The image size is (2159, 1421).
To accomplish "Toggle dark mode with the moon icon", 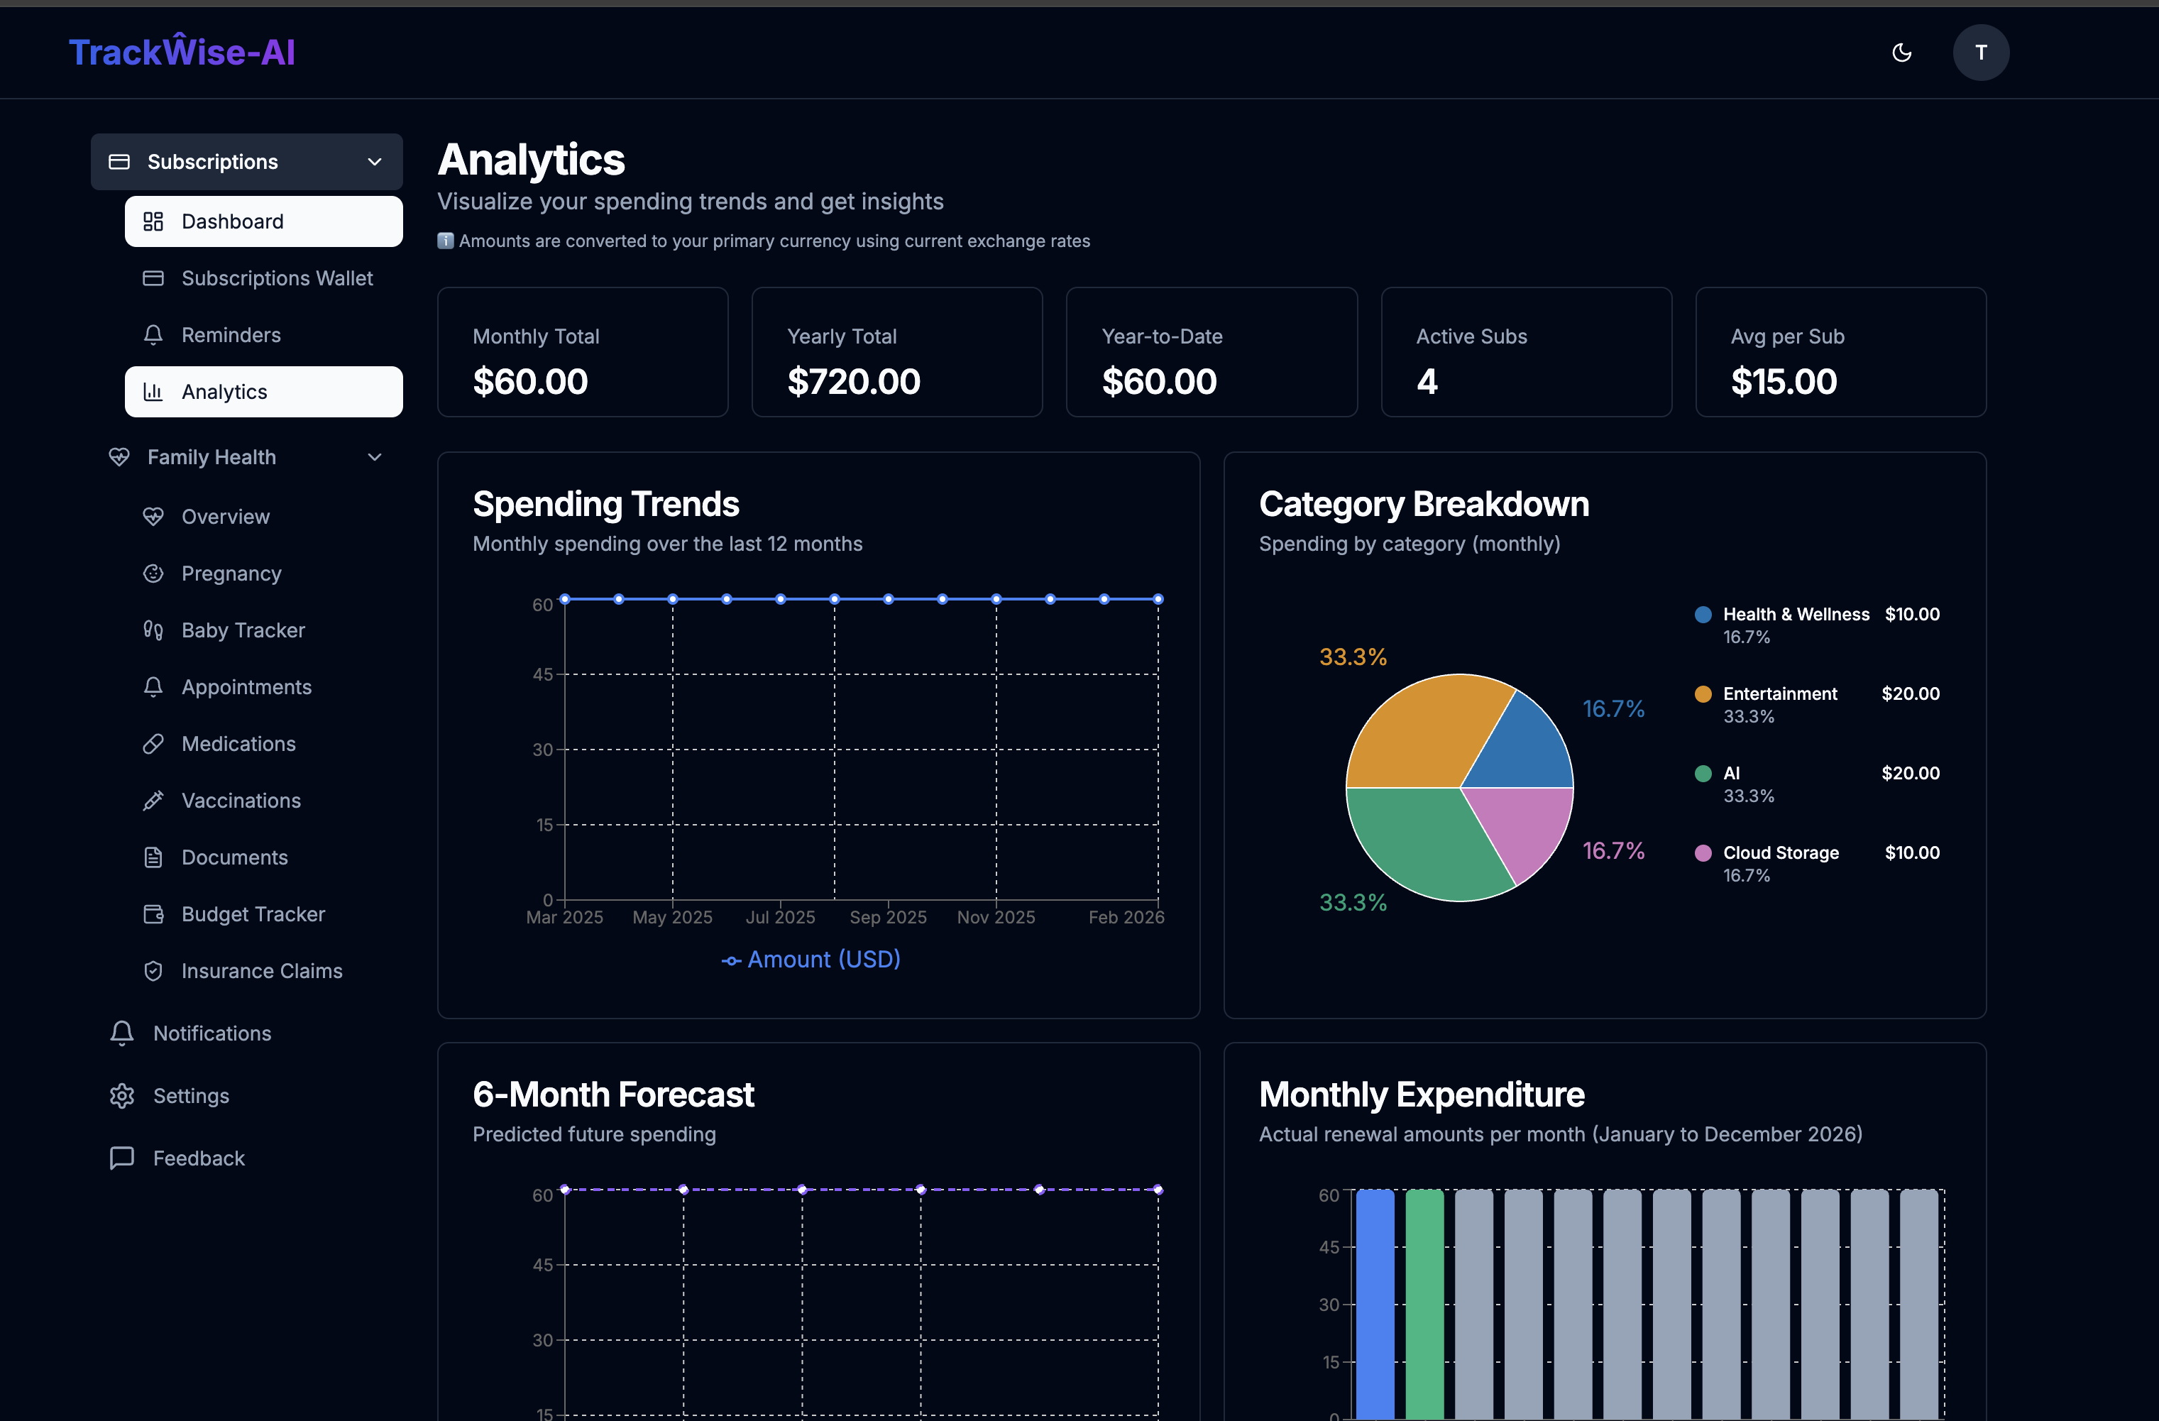I will tap(1902, 52).
